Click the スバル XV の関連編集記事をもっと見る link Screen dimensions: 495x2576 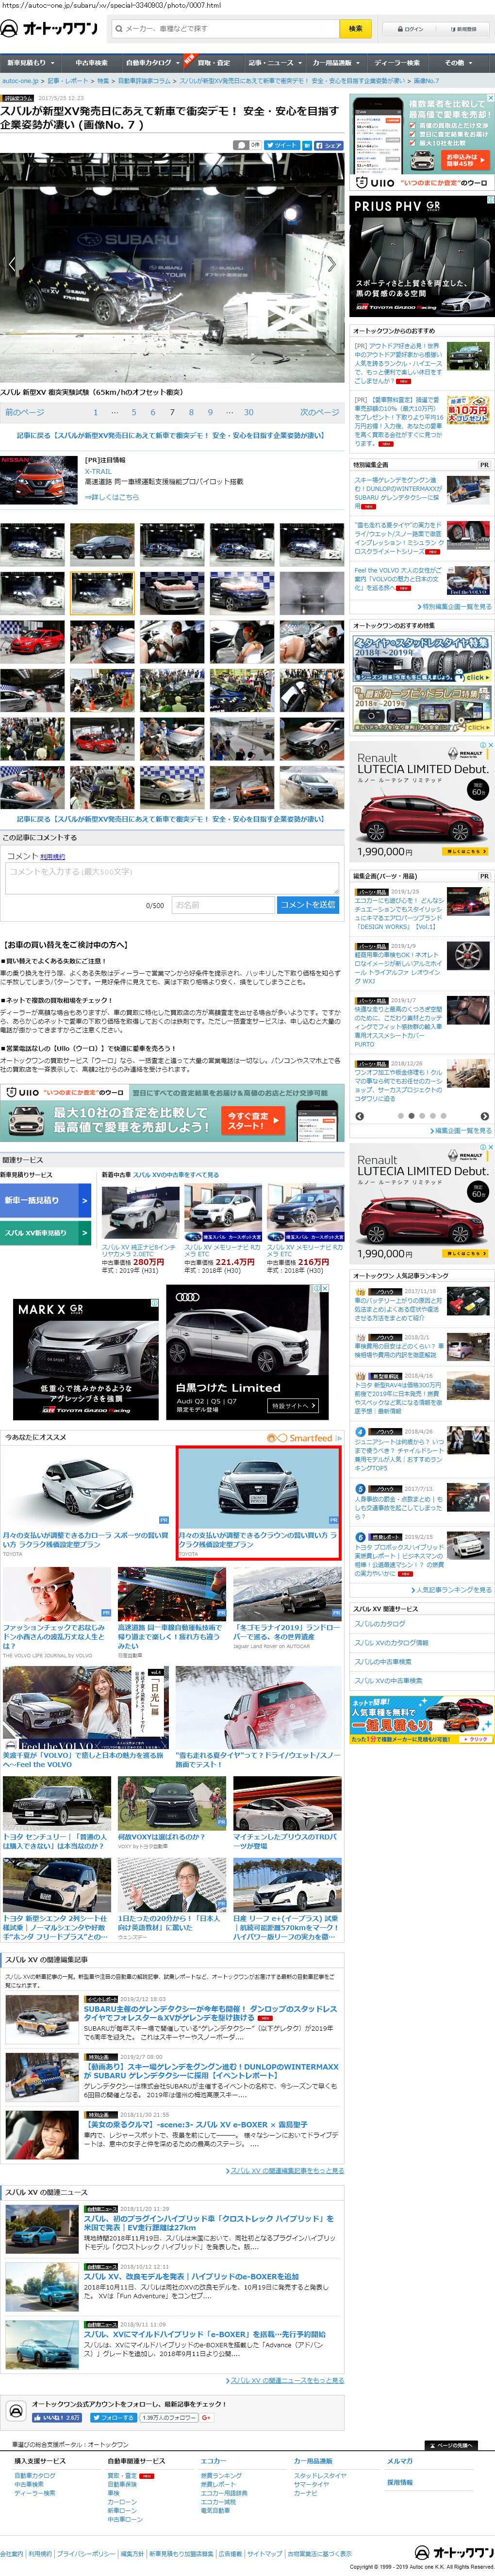(x=284, y=2171)
